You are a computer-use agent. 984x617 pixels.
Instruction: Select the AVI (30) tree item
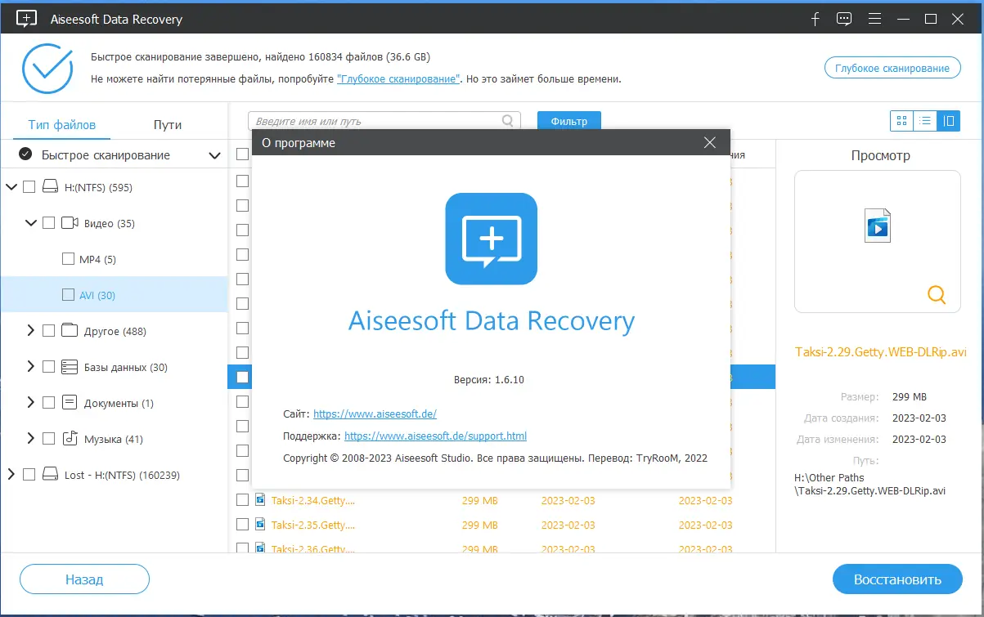pyautogui.click(x=114, y=295)
